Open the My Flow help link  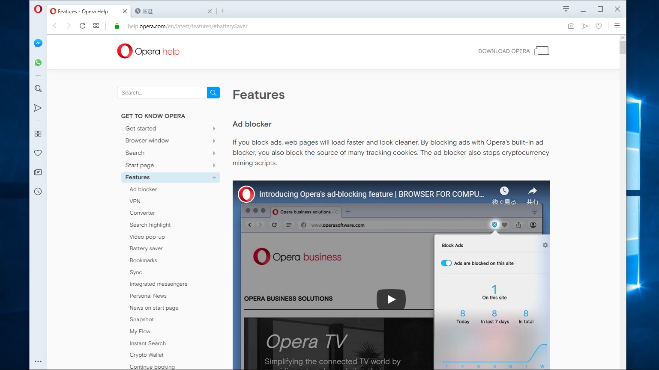coord(140,332)
